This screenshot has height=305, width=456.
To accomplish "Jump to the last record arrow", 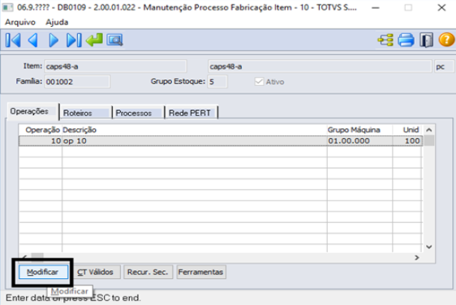I will [x=74, y=40].
